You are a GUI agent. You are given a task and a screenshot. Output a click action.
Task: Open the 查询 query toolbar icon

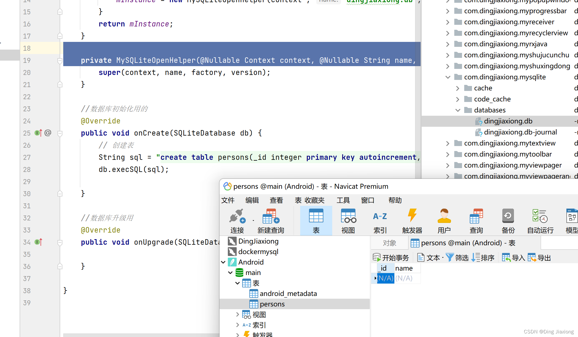click(476, 221)
